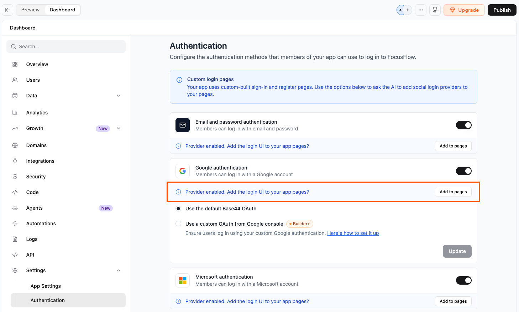Click the Update button
Screen dimensions: 519x312
pos(457,251)
